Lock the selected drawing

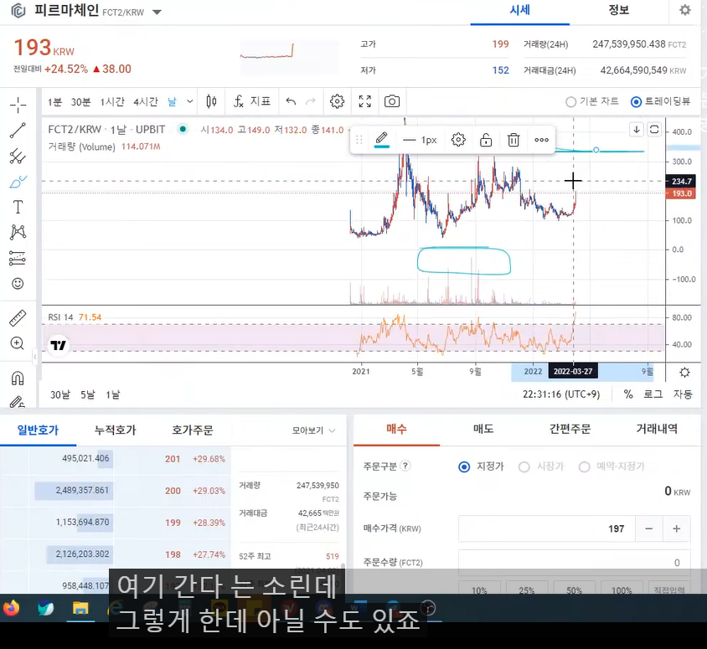(x=486, y=140)
